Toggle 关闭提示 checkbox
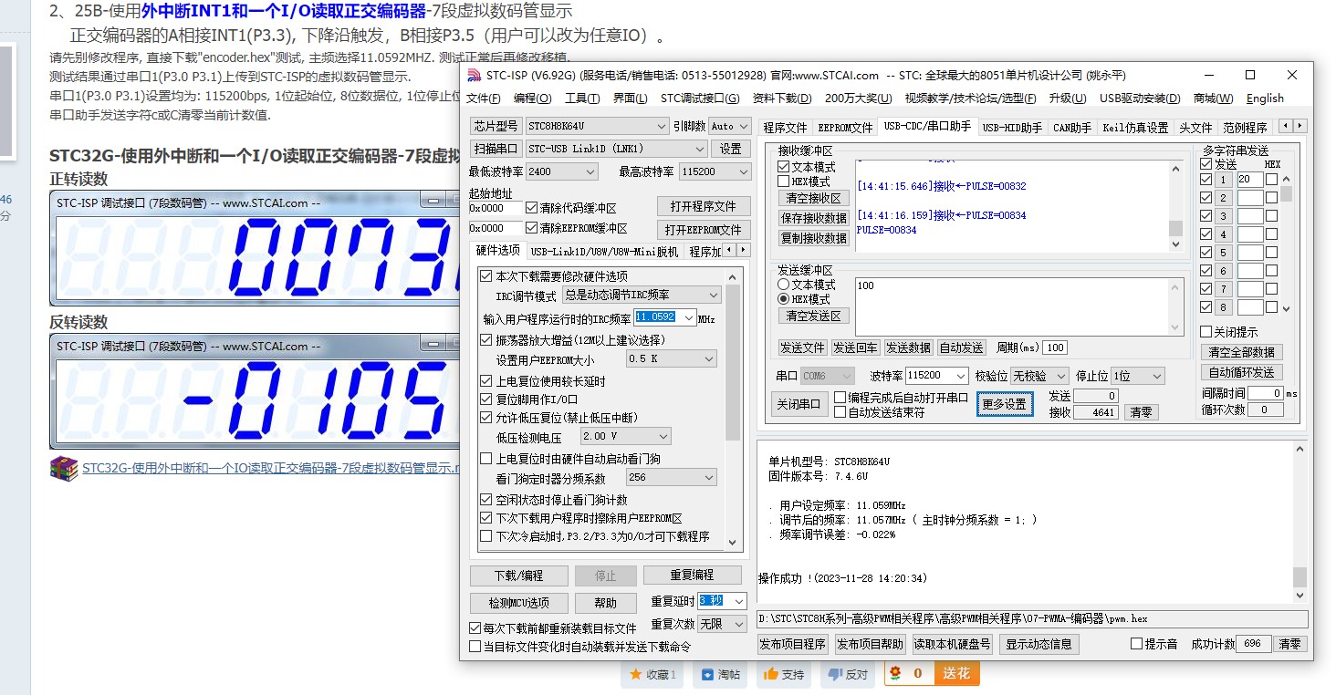The width and height of the screenshot is (1336, 695). pos(1206,332)
